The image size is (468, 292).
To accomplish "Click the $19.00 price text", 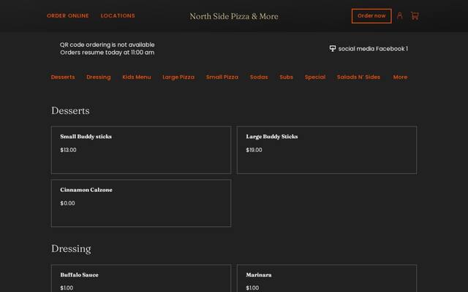I will (x=254, y=150).
